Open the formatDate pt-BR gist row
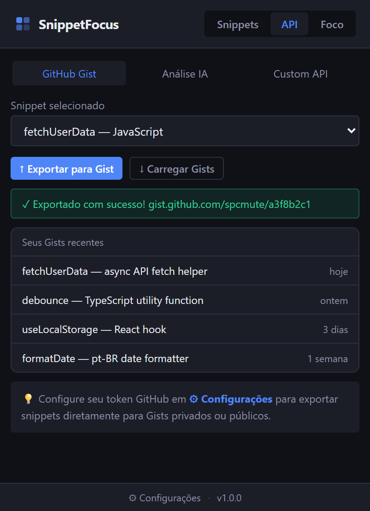 tap(185, 359)
